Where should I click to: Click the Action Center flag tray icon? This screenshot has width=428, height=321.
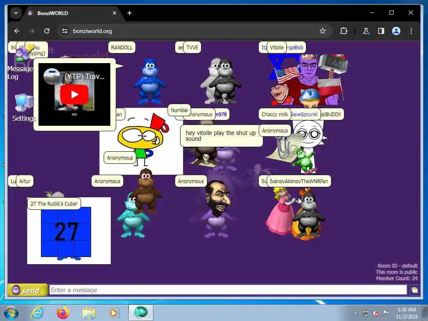(x=385, y=313)
